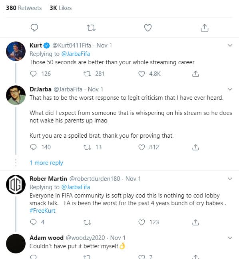Retweet Rober Martin's tweet
This screenshot has height=259, width=239.
87,222
